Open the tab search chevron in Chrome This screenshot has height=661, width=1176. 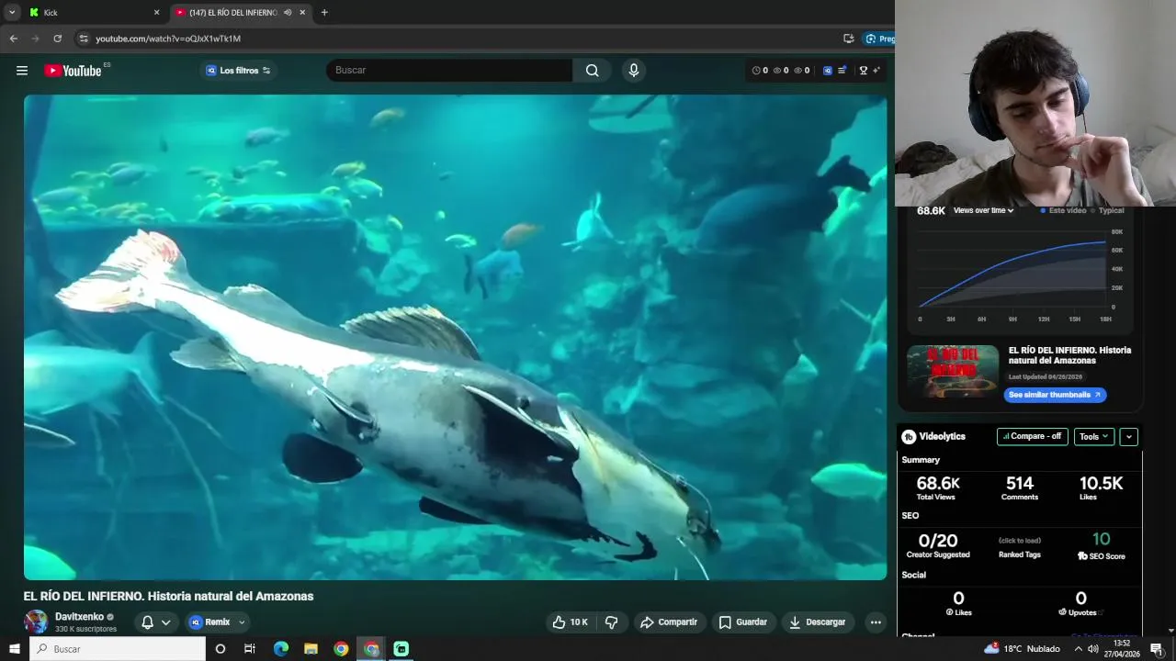[12, 13]
